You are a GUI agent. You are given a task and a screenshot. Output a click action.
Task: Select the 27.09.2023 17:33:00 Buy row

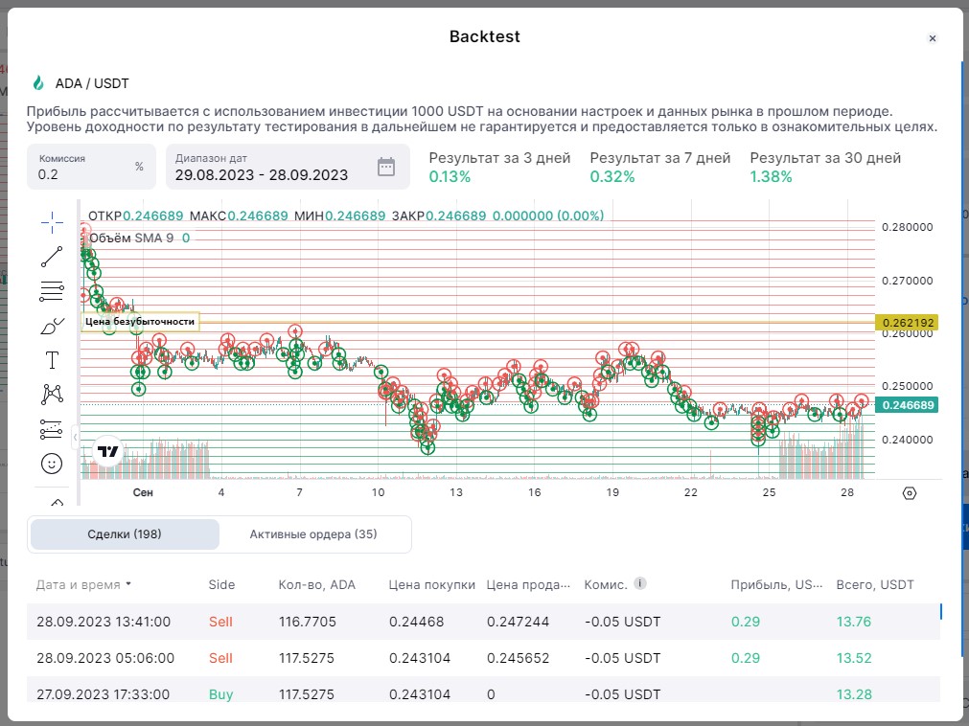tap(483, 691)
